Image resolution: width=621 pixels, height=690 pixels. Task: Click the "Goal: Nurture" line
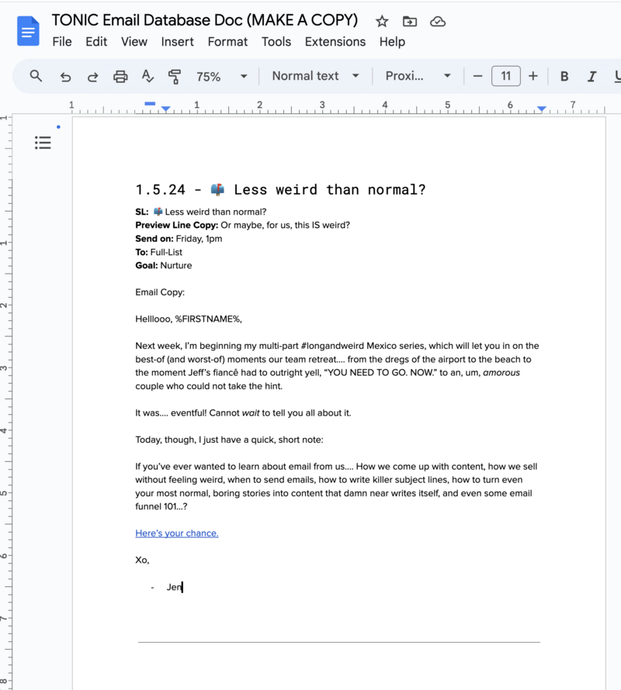(164, 266)
